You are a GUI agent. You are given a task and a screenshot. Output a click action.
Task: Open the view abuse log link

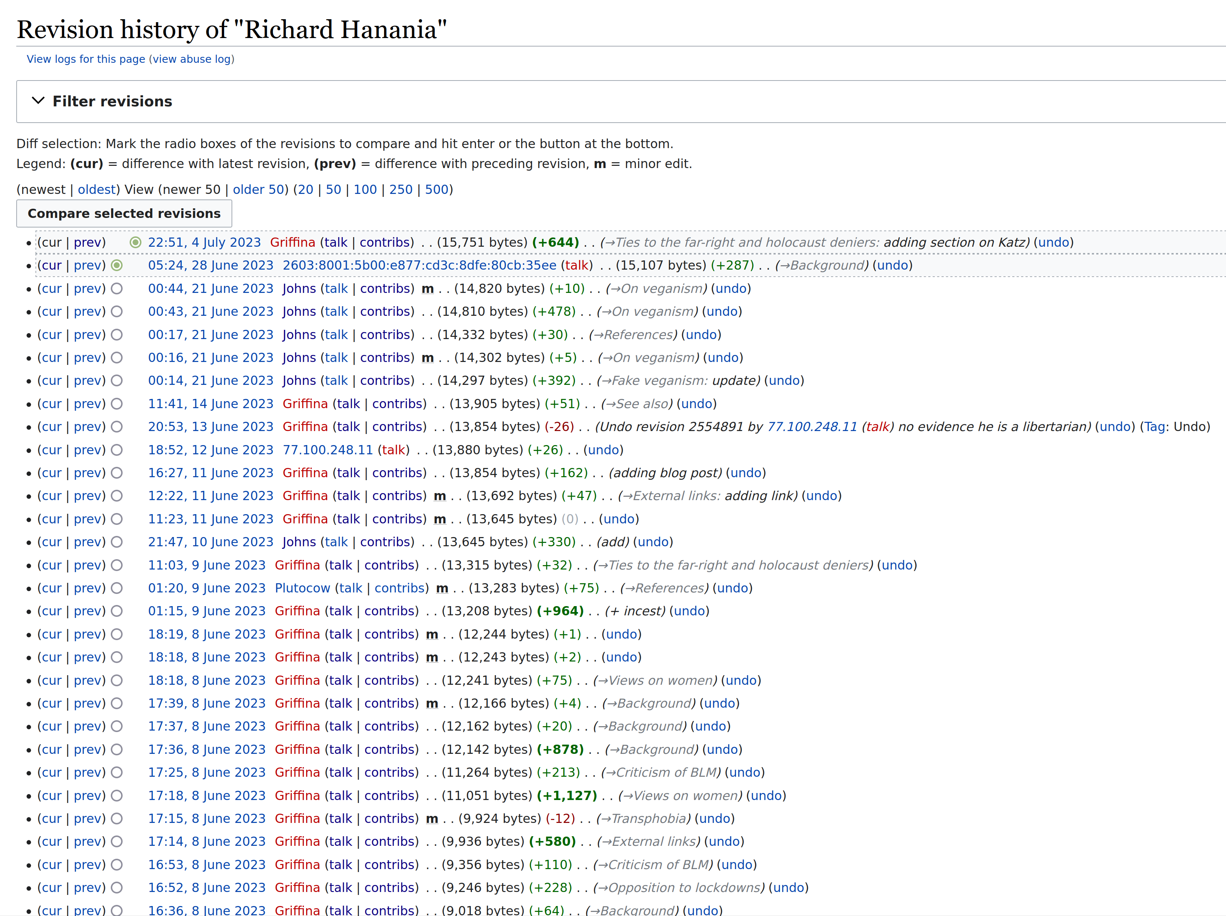192,59
